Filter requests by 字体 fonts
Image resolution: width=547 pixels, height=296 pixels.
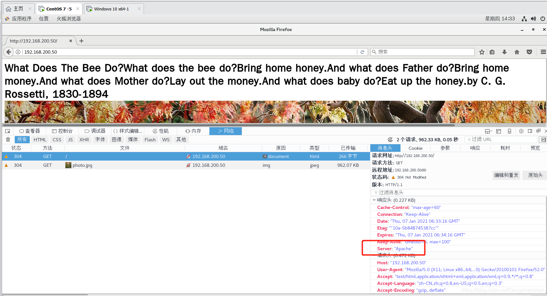click(x=100, y=140)
